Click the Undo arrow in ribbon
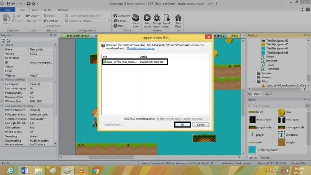This screenshot has height=175, width=311. (x=28, y=16)
